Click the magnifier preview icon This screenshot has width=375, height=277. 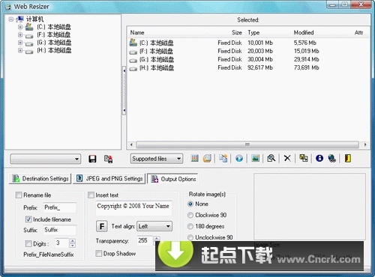pyautogui.click(x=271, y=158)
